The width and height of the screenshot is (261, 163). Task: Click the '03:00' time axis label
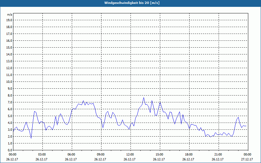tap(42, 155)
